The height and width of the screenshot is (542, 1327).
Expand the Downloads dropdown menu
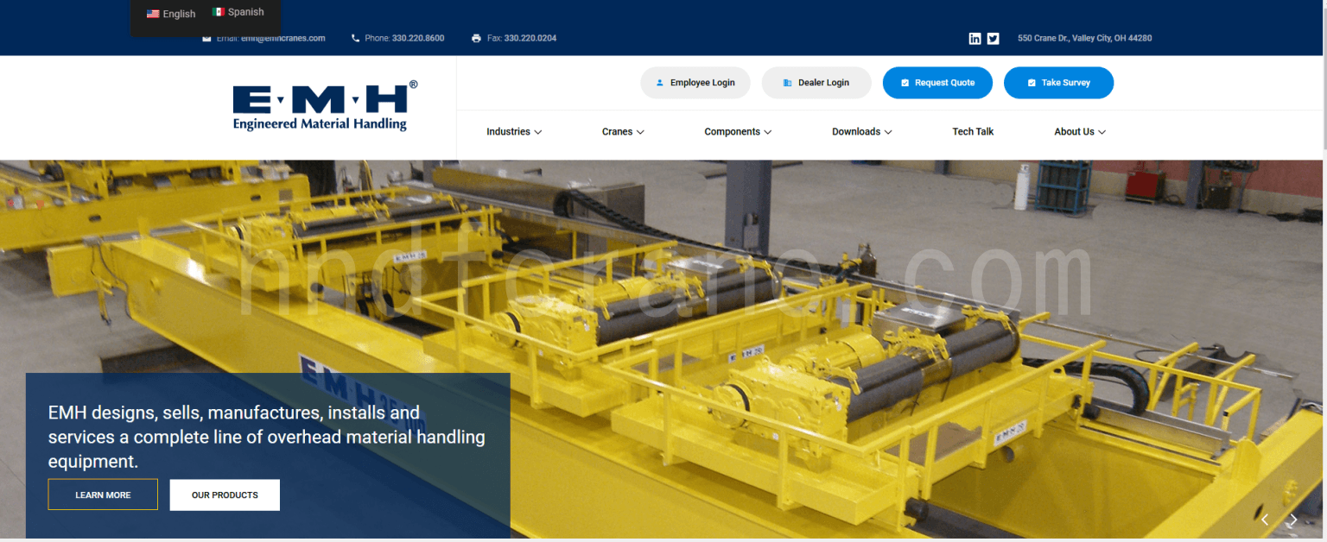click(860, 131)
